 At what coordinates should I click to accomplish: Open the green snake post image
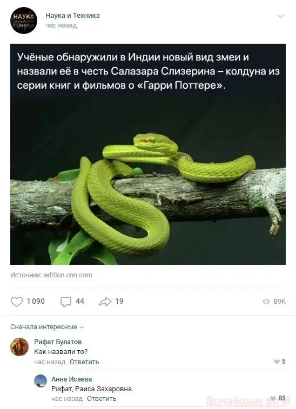coord(148,154)
